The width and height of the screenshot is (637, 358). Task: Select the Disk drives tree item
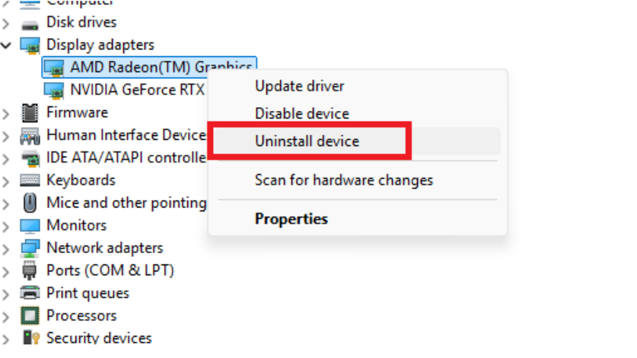(81, 22)
